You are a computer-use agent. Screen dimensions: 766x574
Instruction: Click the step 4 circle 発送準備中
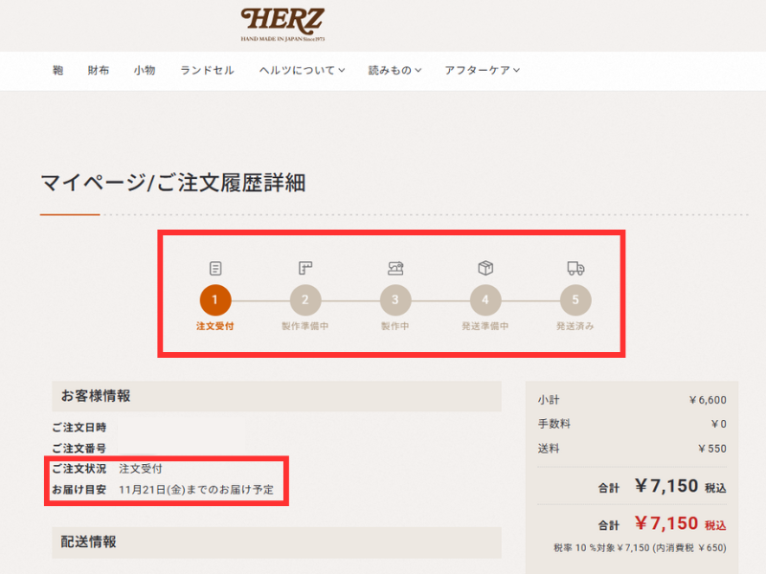tap(484, 300)
